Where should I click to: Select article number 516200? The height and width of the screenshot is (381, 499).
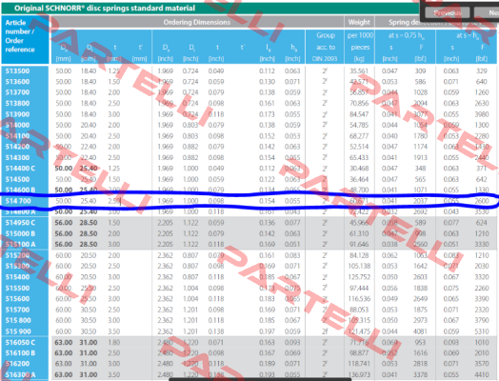(17, 364)
